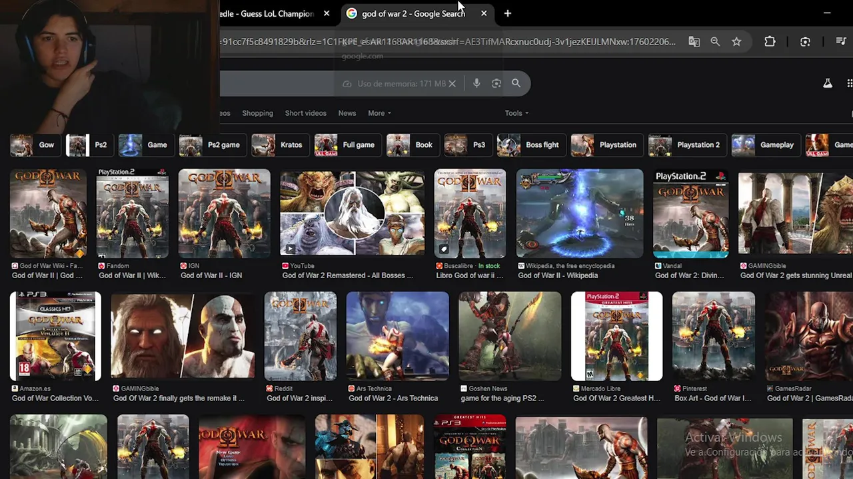Filter images by the Full game chip
This screenshot has width=853, height=479.
[347, 145]
